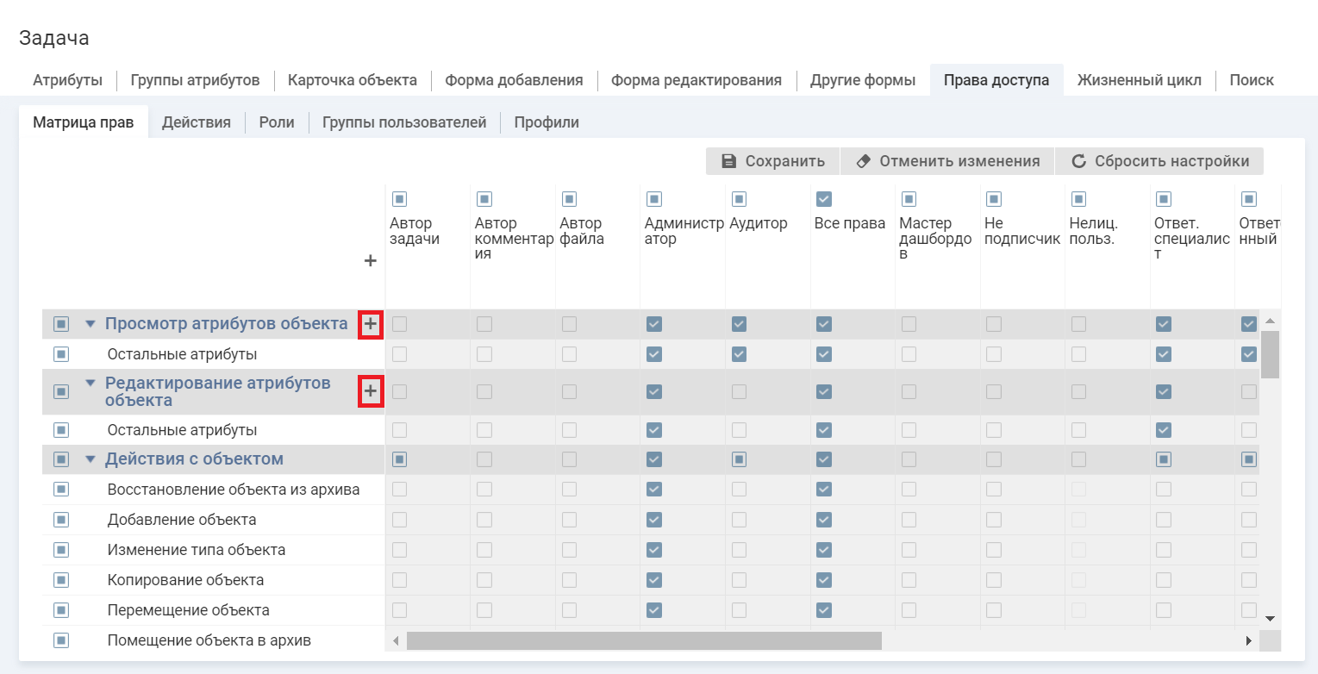Click the plus icon in matrix header

370,261
